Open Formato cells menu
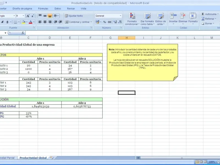220x165 pixels. 193,19
